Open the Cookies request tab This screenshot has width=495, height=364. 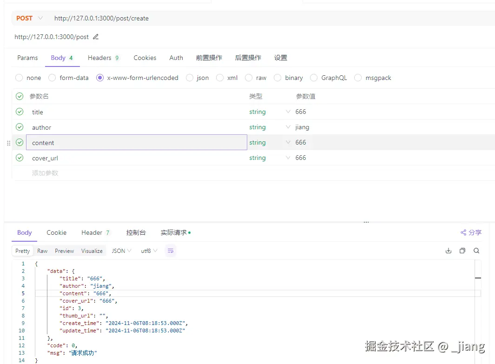pyautogui.click(x=145, y=58)
